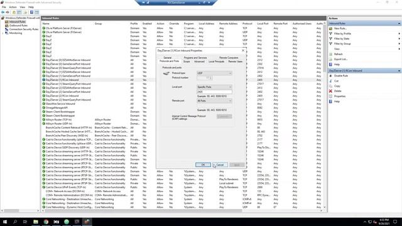Expand the View submenu arrow in Actions

click(399, 49)
